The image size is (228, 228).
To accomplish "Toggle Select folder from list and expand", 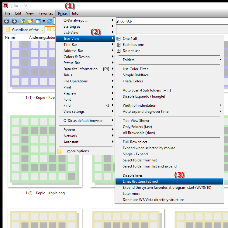I will click(x=169, y=166).
